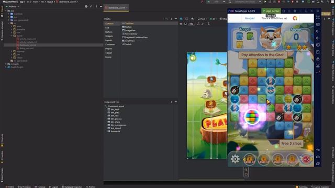Click Palette search icon
335x188 pixels.
click(x=166, y=19)
